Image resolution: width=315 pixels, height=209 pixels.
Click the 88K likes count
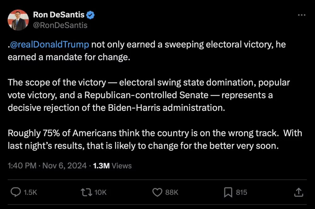tap(172, 192)
